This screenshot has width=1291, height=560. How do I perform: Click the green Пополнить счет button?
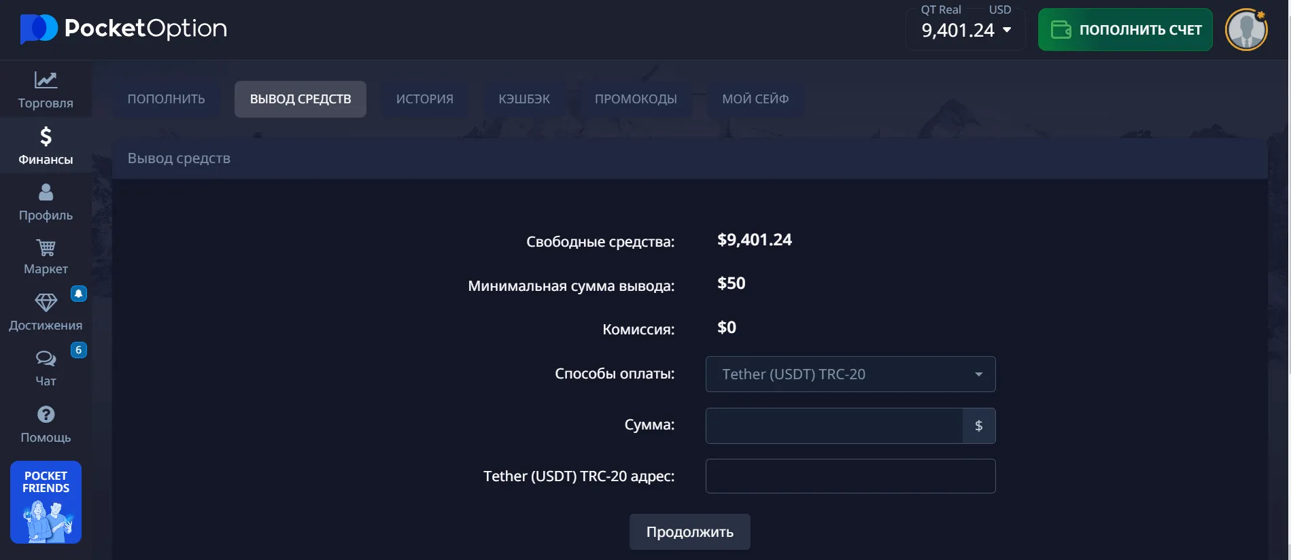(1125, 30)
